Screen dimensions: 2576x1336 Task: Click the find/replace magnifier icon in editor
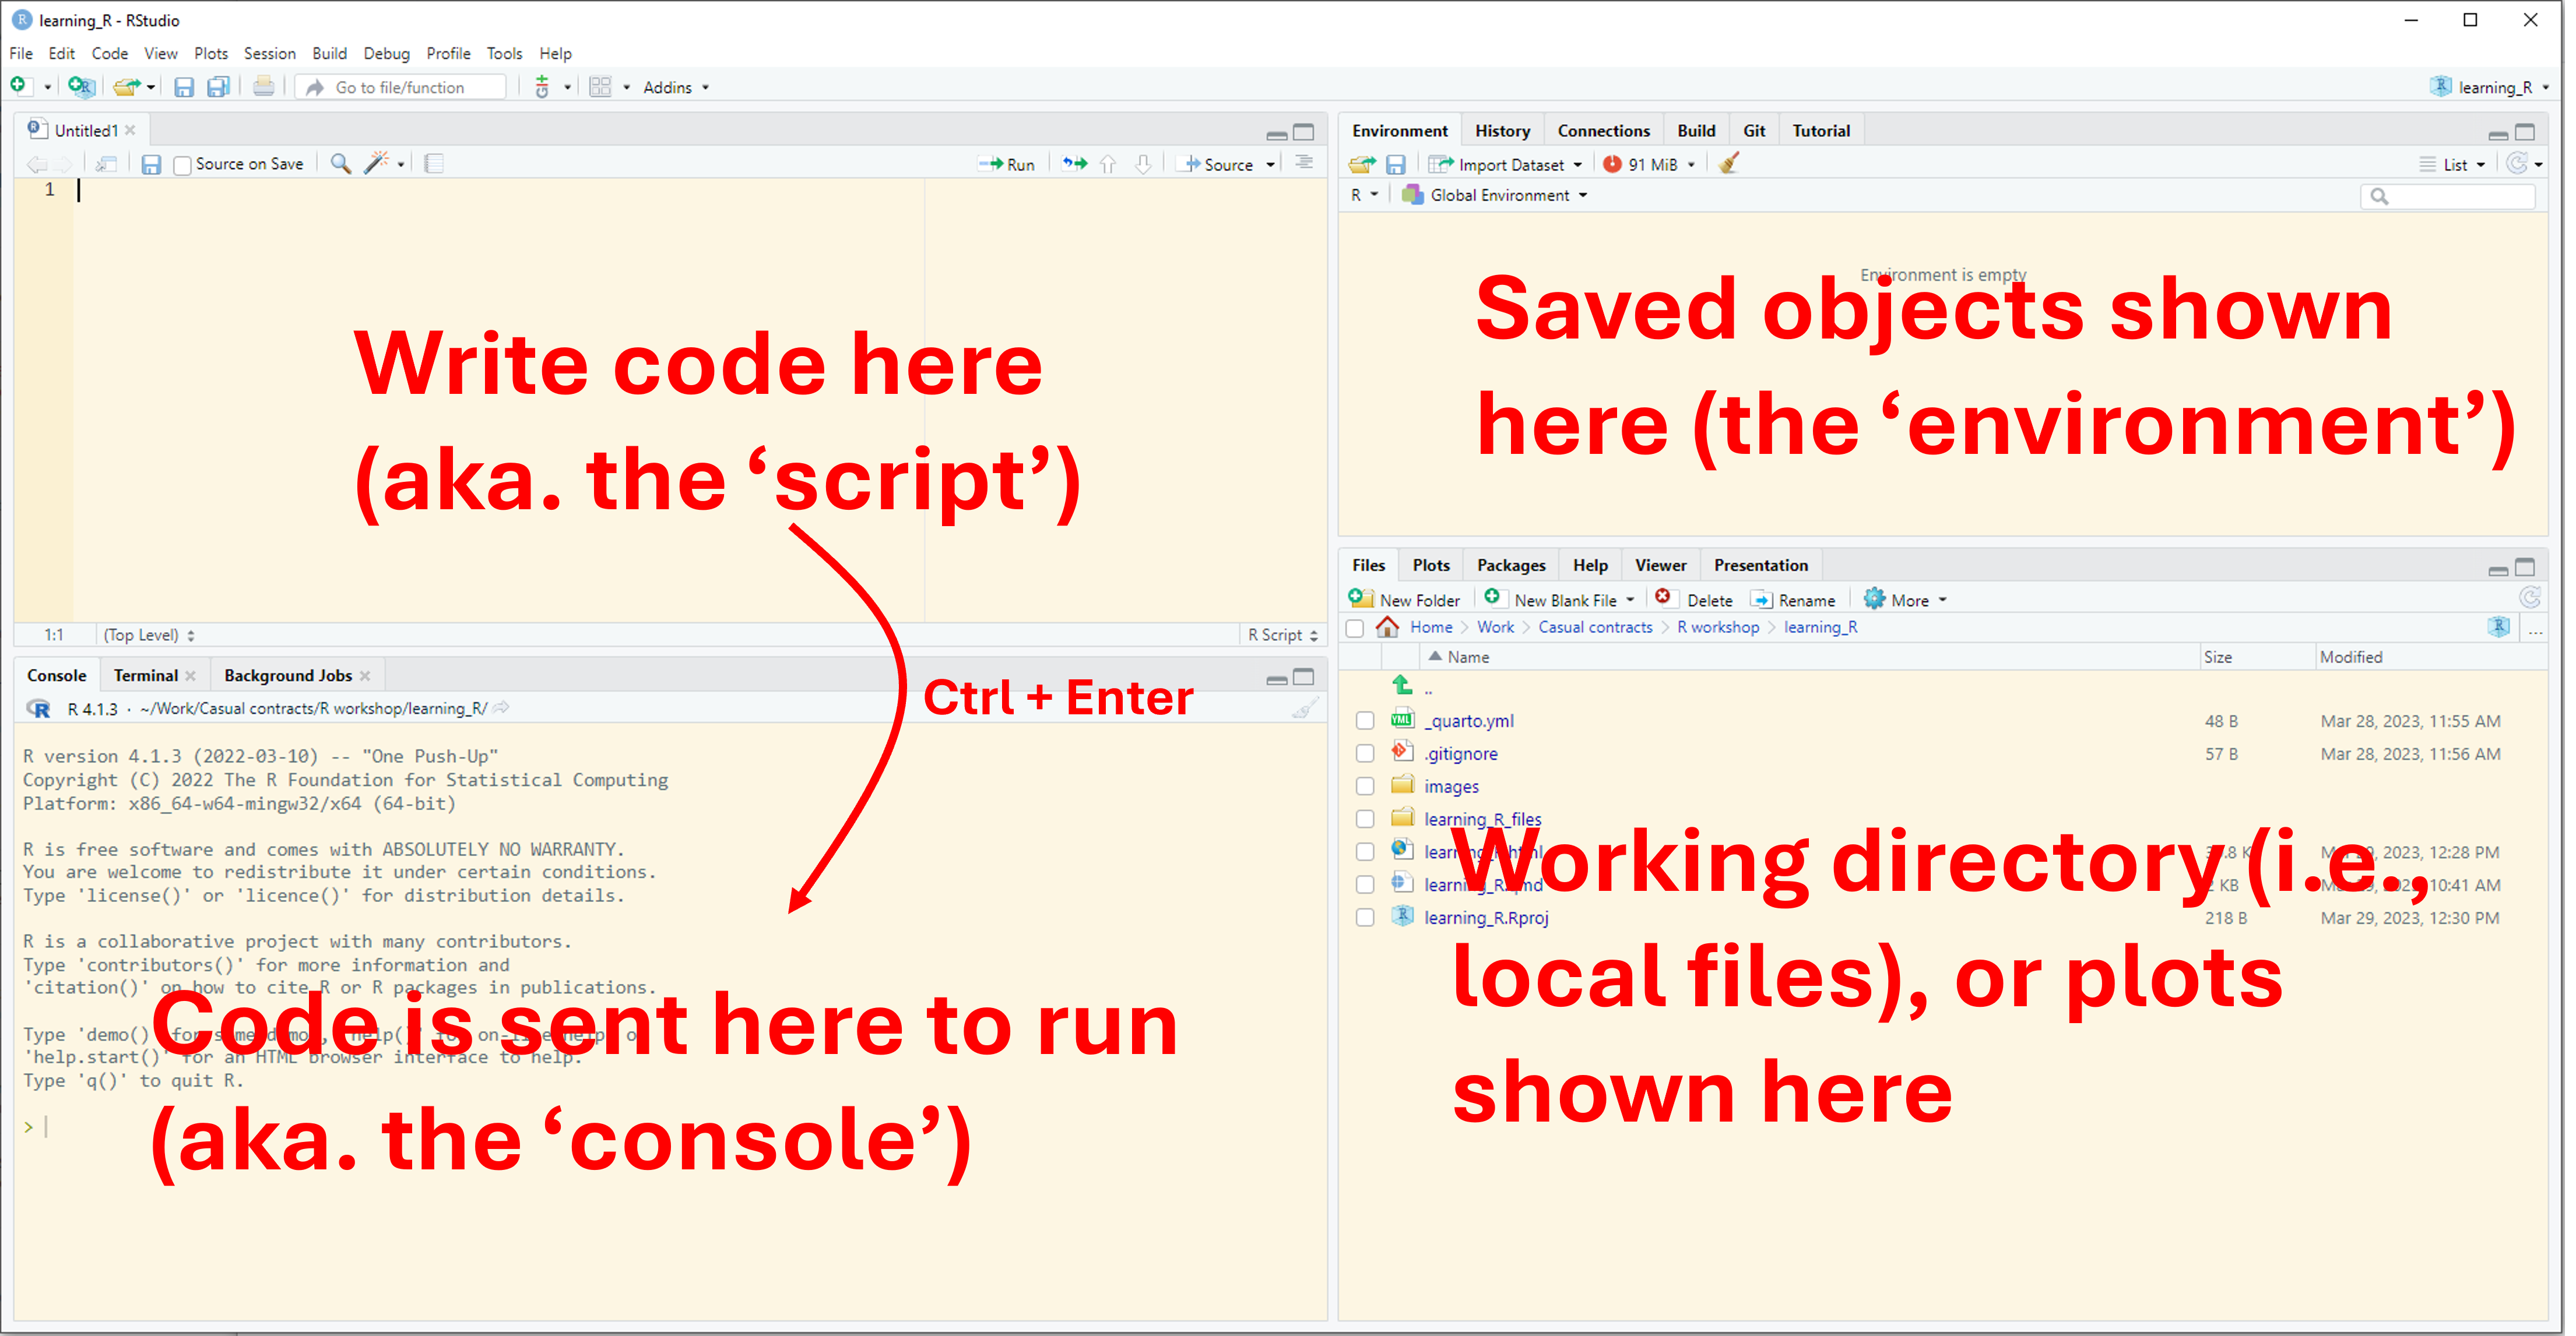[340, 163]
